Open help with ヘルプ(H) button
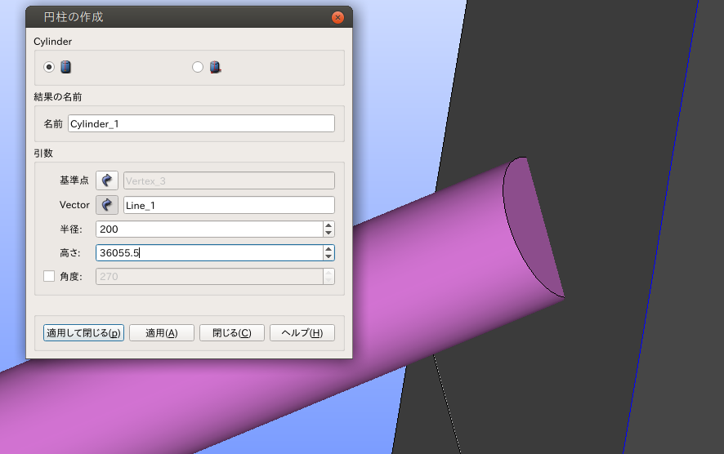Screen dimensions: 724x454 point(302,332)
